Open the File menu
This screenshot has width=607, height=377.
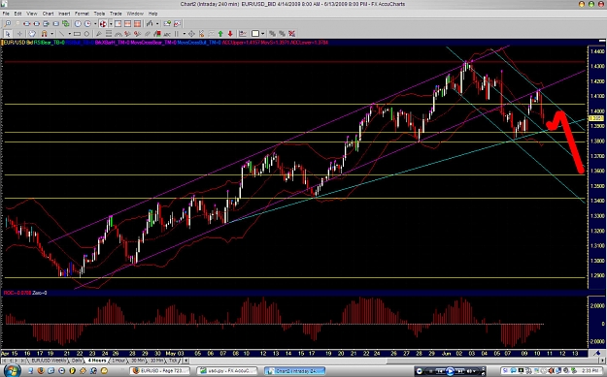point(6,14)
